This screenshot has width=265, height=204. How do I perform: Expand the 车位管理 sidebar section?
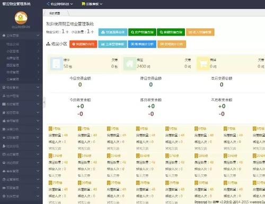pyautogui.click(x=21, y=104)
